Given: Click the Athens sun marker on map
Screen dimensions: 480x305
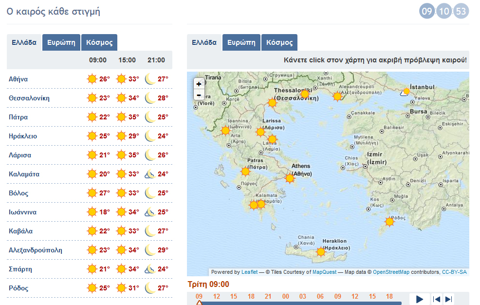Looking at the screenshot, I should 290,178.
